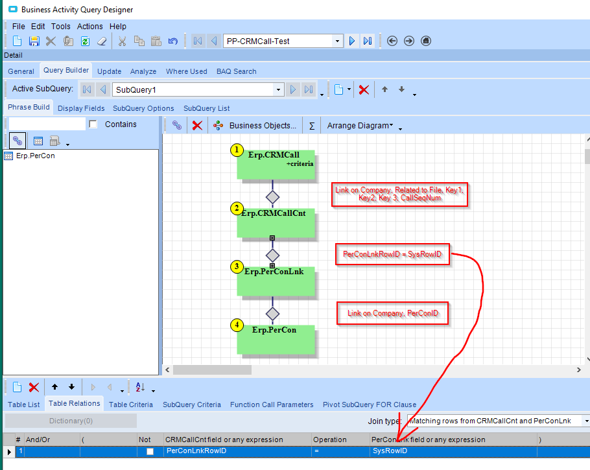Open the Edit menu

pos(38,27)
